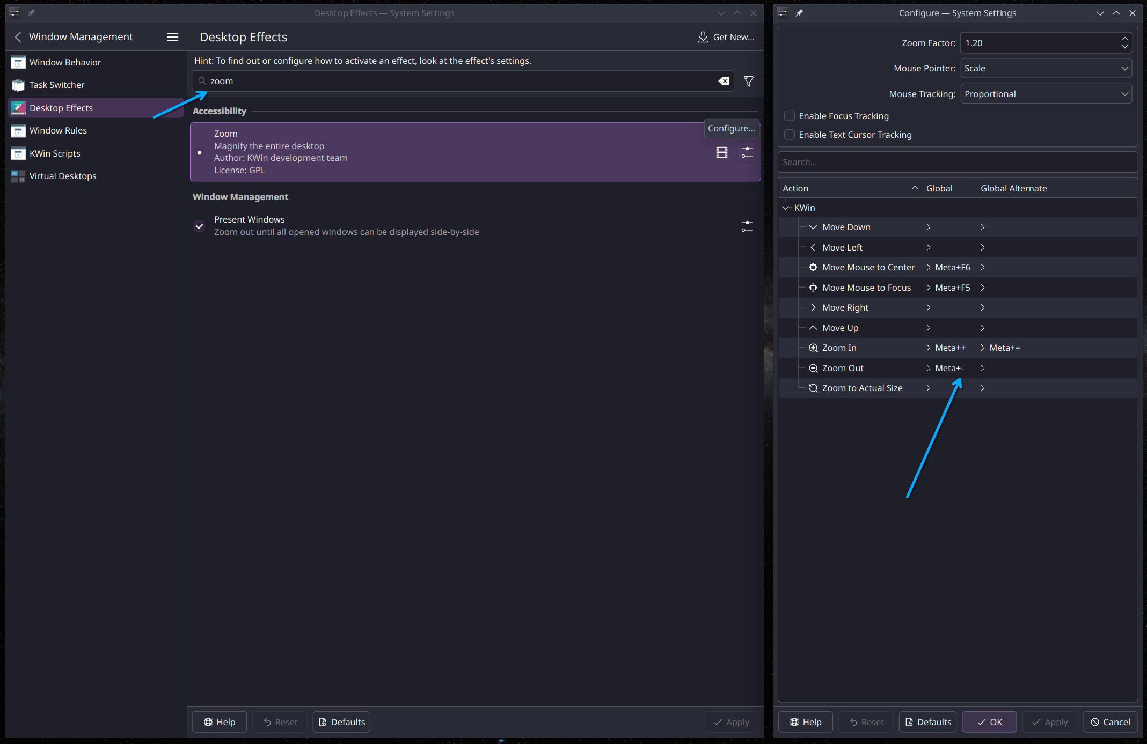Click the Get New download icon
1147x744 pixels.
click(x=703, y=37)
